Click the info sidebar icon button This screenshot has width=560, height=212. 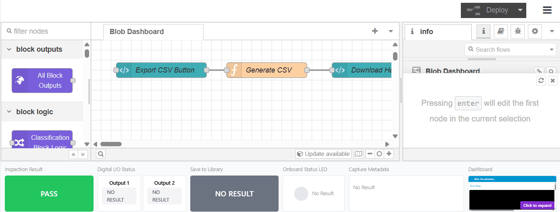click(x=483, y=31)
